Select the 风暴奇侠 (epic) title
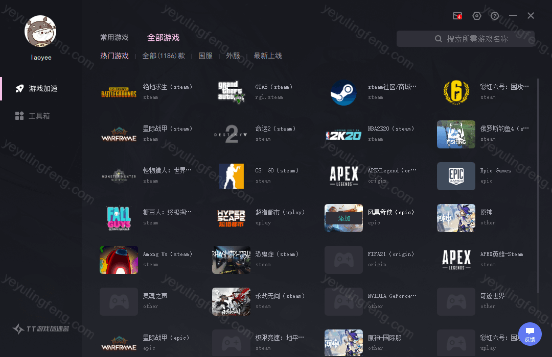This screenshot has width=552, height=357. pos(391,212)
